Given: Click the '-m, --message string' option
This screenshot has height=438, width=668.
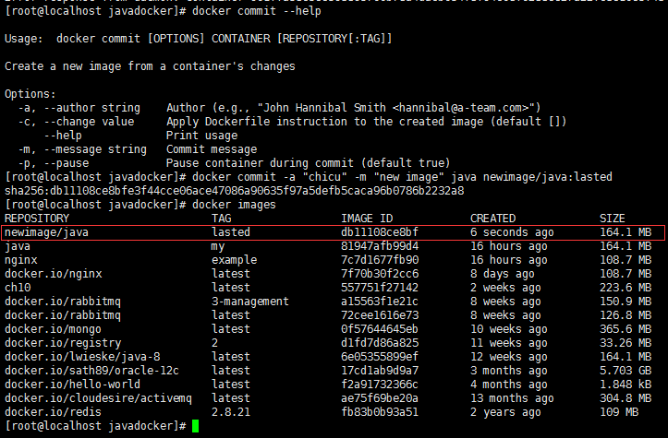Looking at the screenshot, I should coord(82,149).
